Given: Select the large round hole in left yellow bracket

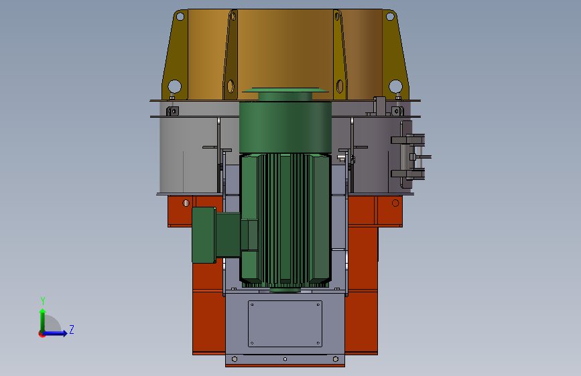Looking at the screenshot, I should [174, 86].
